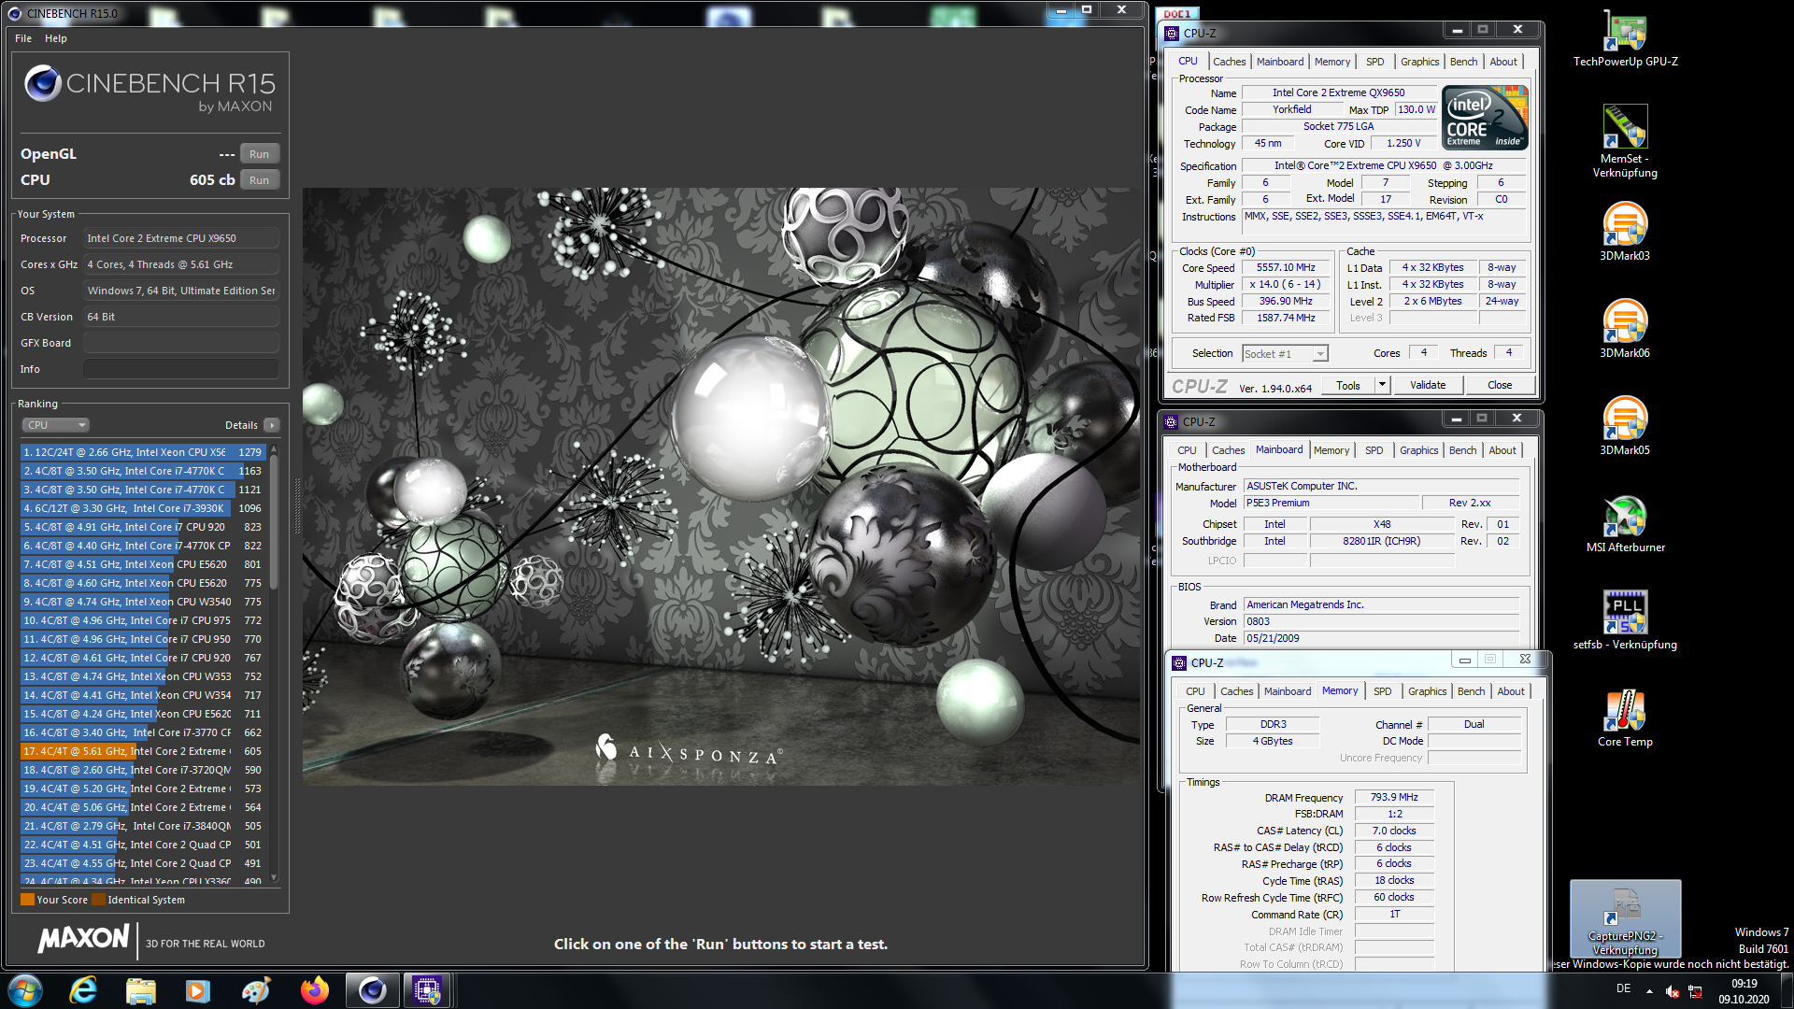Open About tab in top CPU-Z
The image size is (1794, 1009).
tap(1502, 62)
